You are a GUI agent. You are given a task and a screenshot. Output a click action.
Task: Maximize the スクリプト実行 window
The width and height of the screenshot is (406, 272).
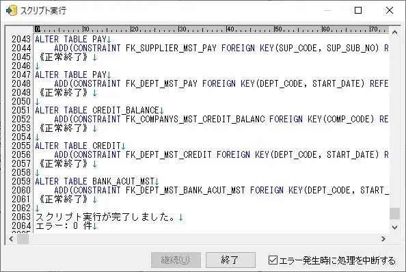coord(358,10)
